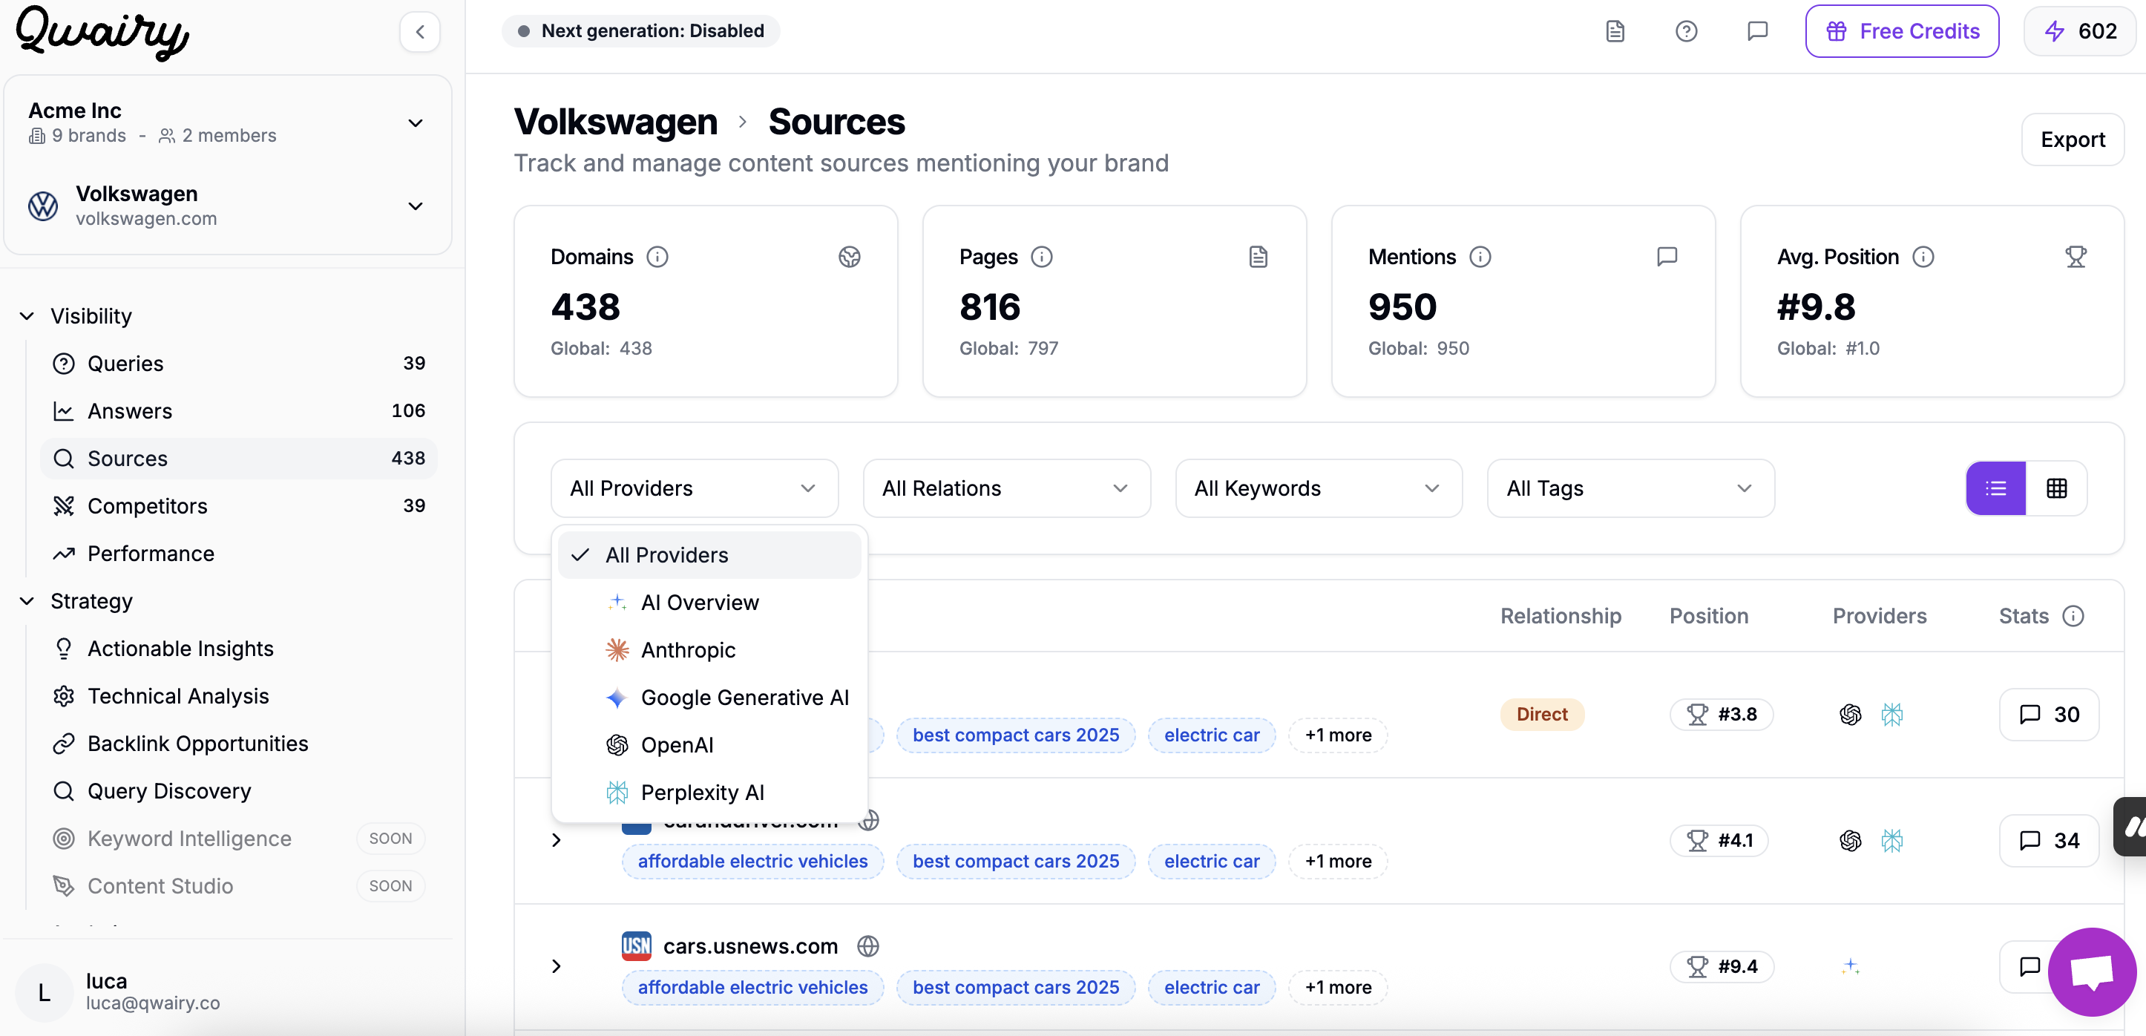This screenshot has height=1036, width=2146.
Task: Open Competitors in sidebar
Action: [x=238, y=506]
